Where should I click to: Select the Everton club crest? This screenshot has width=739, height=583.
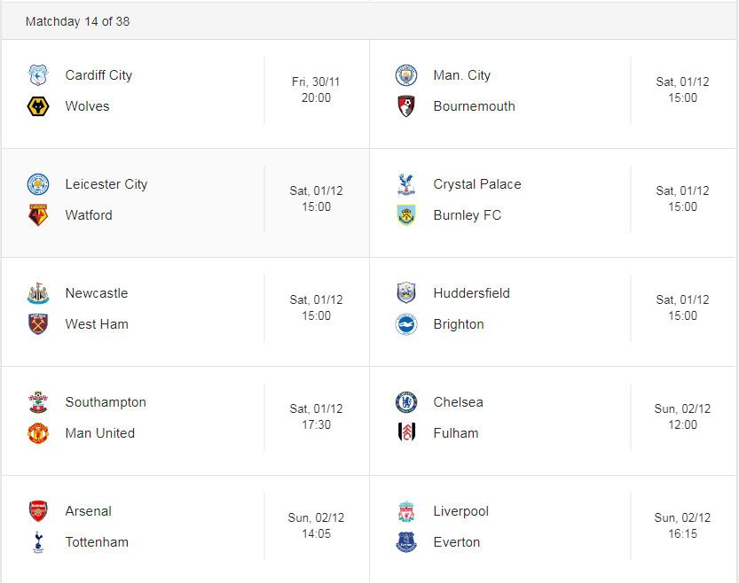point(406,542)
